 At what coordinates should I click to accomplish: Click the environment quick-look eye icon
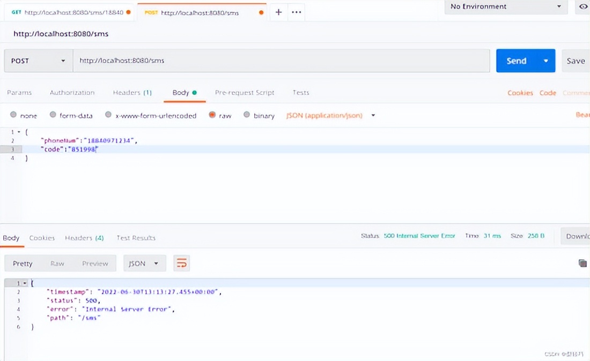[582, 7]
